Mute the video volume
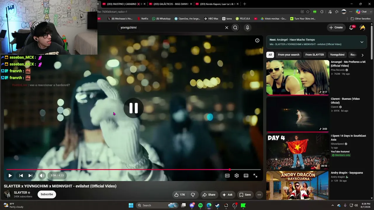 (x=42, y=176)
